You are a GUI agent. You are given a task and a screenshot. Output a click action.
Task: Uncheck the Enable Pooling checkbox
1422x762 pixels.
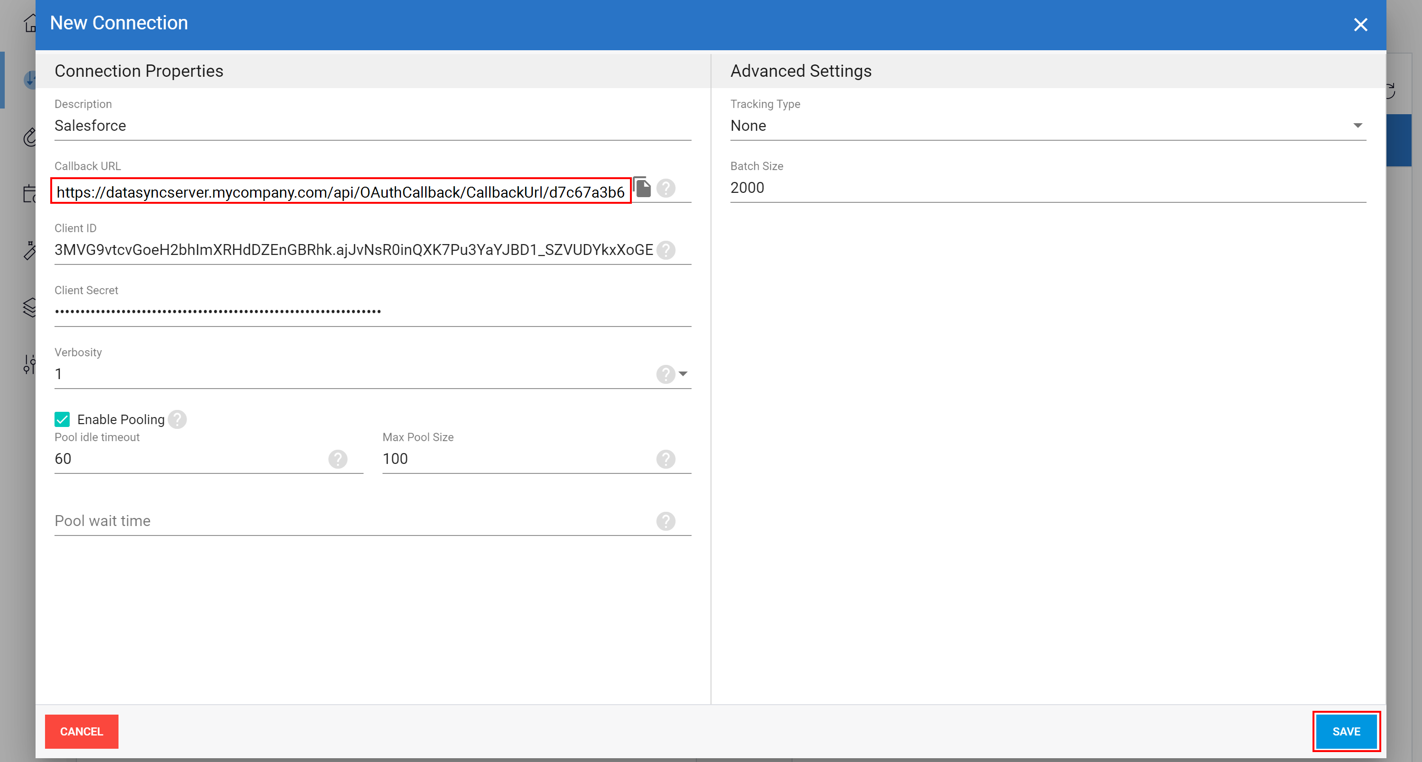pos(63,419)
